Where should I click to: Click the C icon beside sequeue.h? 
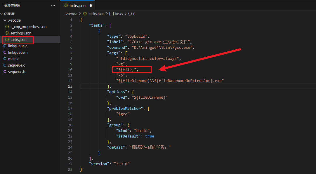point(4,72)
